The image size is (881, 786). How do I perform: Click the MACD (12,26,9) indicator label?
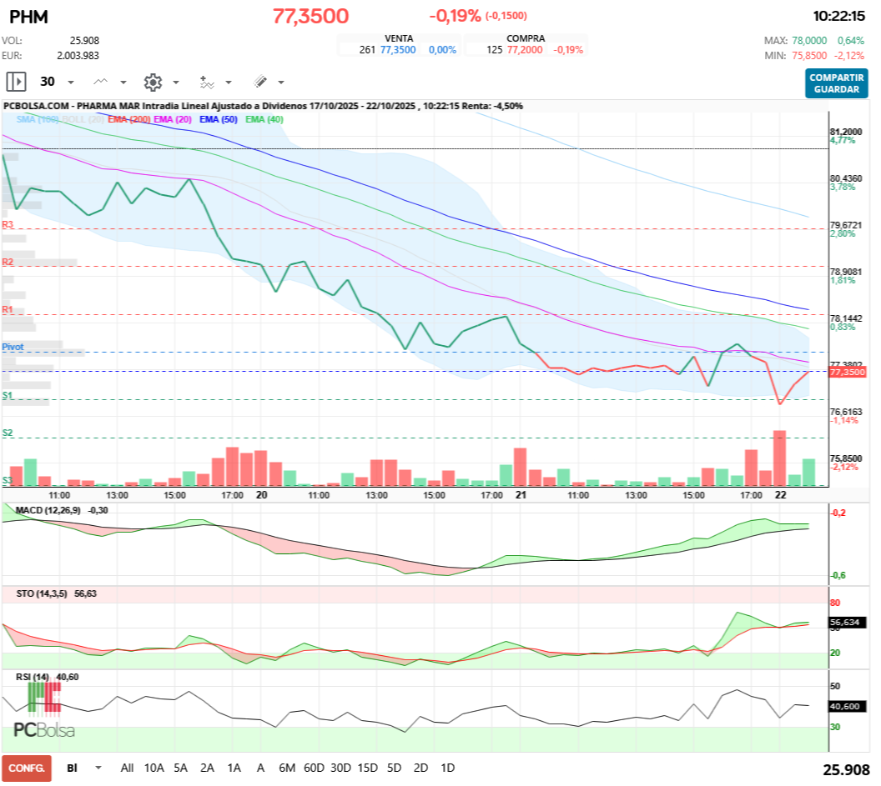(48, 510)
